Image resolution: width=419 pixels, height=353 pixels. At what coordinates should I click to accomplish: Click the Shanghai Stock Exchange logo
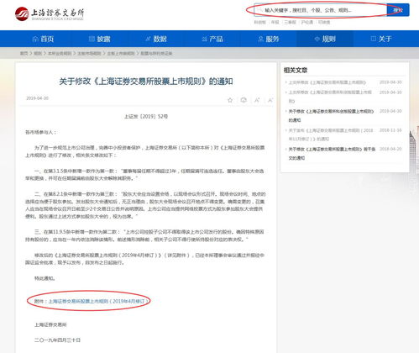50,14
